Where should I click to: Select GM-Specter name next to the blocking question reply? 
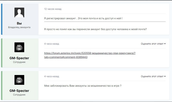pos(19,91)
